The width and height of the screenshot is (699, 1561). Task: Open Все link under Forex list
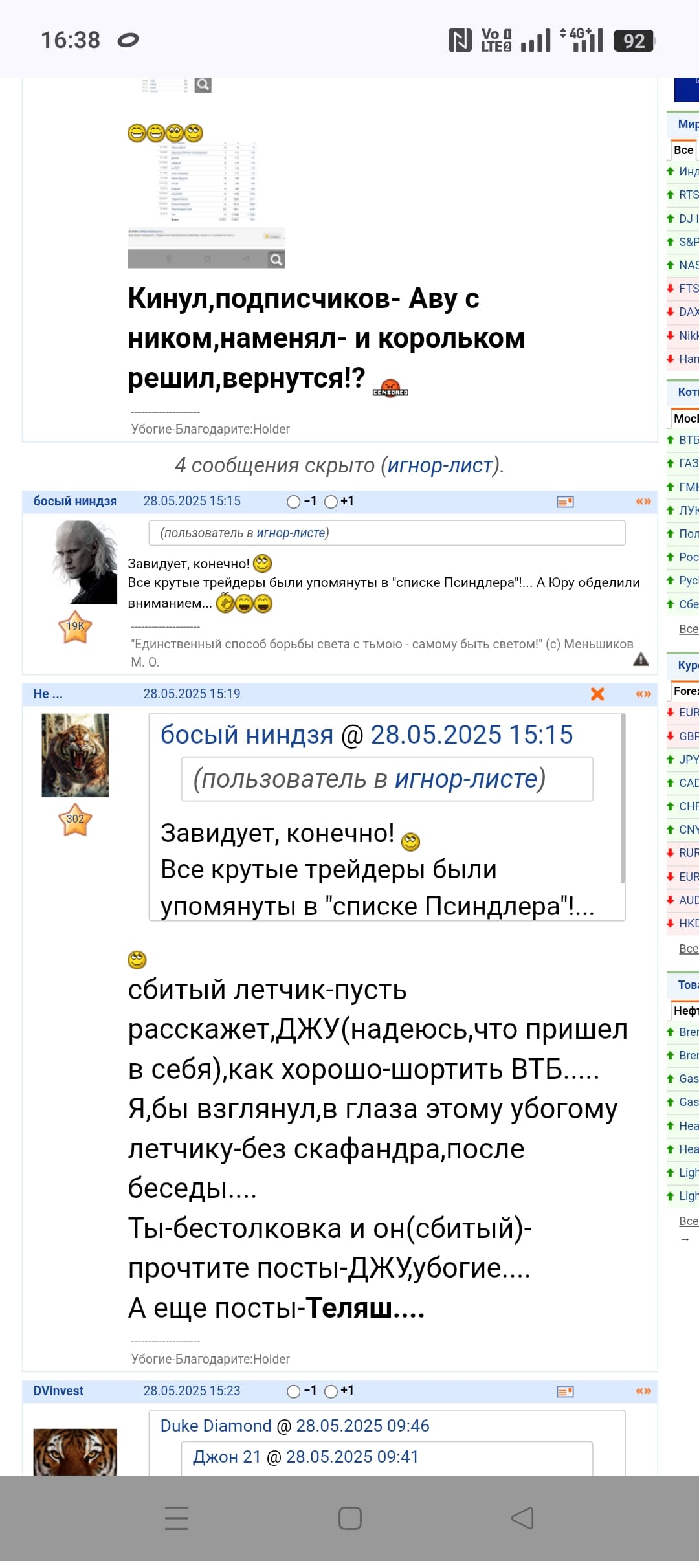click(x=689, y=949)
